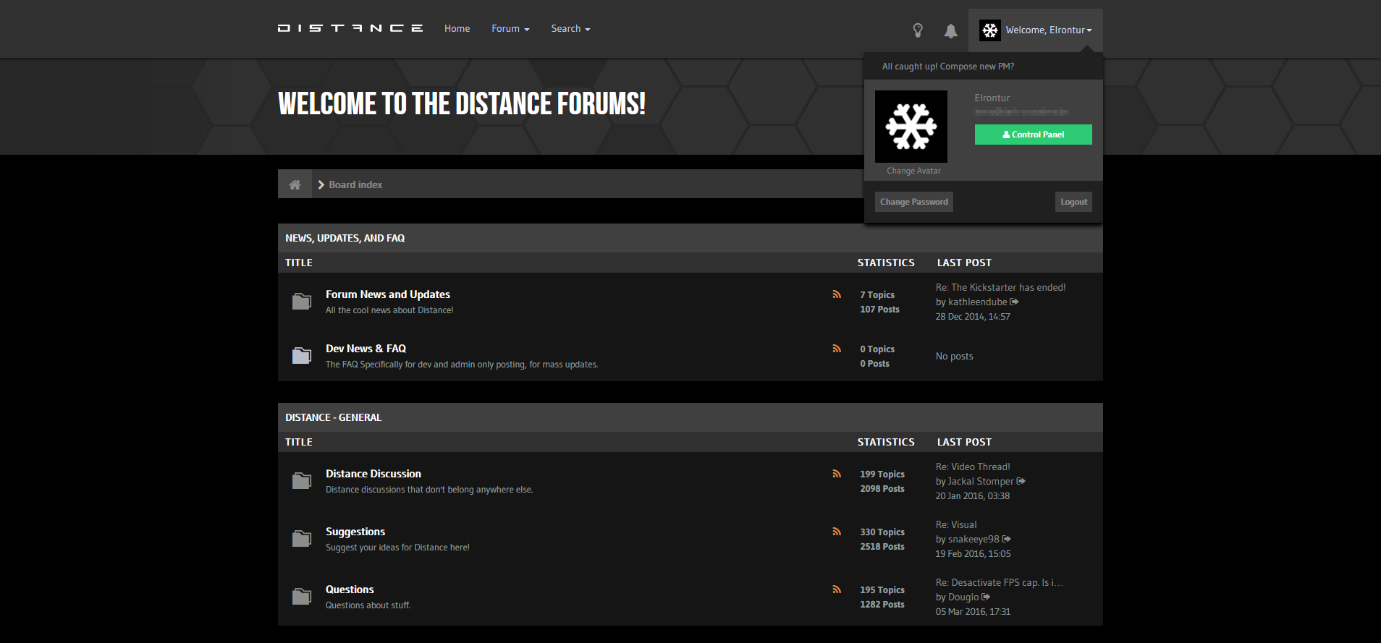Click the Elrontur username in the user panel
This screenshot has width=1381, height=643.
click(992, 98)
